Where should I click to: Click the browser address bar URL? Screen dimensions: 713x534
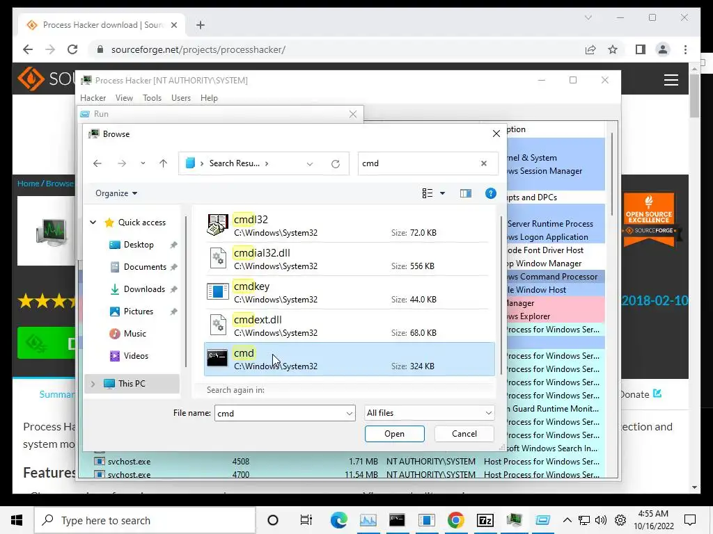point(198,49)
